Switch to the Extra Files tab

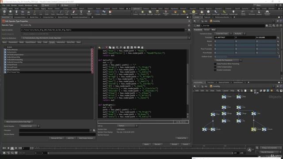coord(71,42)
